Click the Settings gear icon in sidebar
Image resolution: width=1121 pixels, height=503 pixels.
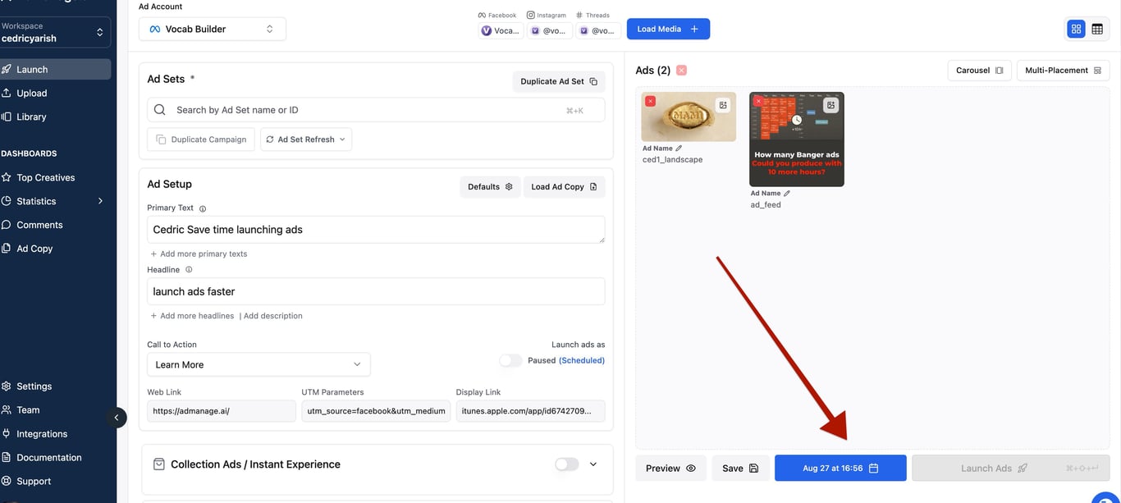tap(7, 386)
